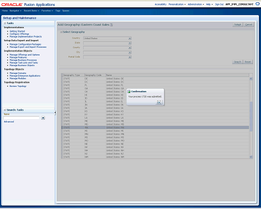
Task: Click the Search button
Action: 237,62
